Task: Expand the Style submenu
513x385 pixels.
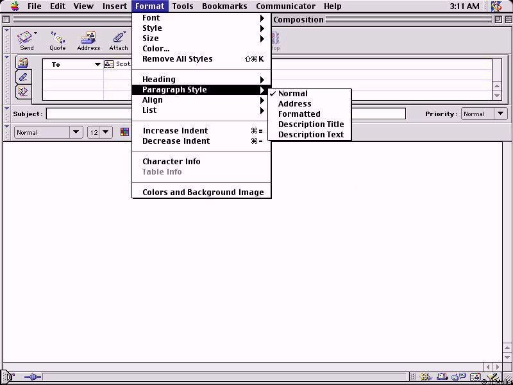Action: pos(201,28)
